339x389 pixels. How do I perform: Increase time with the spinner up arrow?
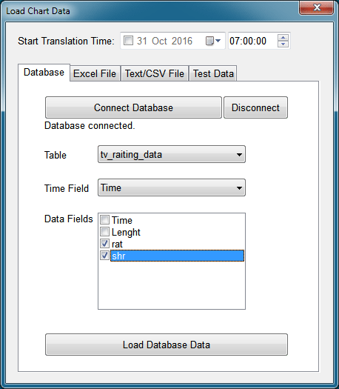point(283,38)
